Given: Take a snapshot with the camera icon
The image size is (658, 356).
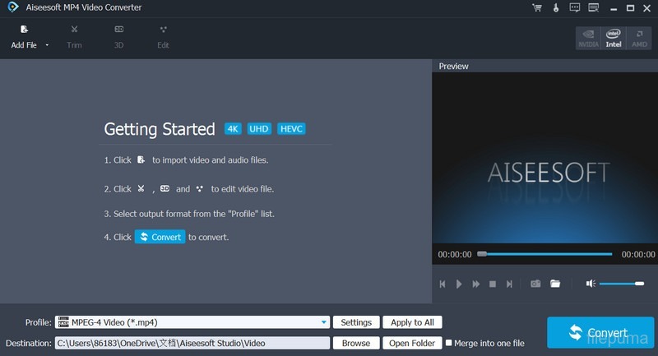Looking at the screenshot, I should (535, 284).
